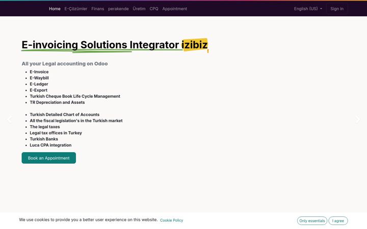Open the Üretim menu item
Screen dimensions: 367x229
[139, 9]
